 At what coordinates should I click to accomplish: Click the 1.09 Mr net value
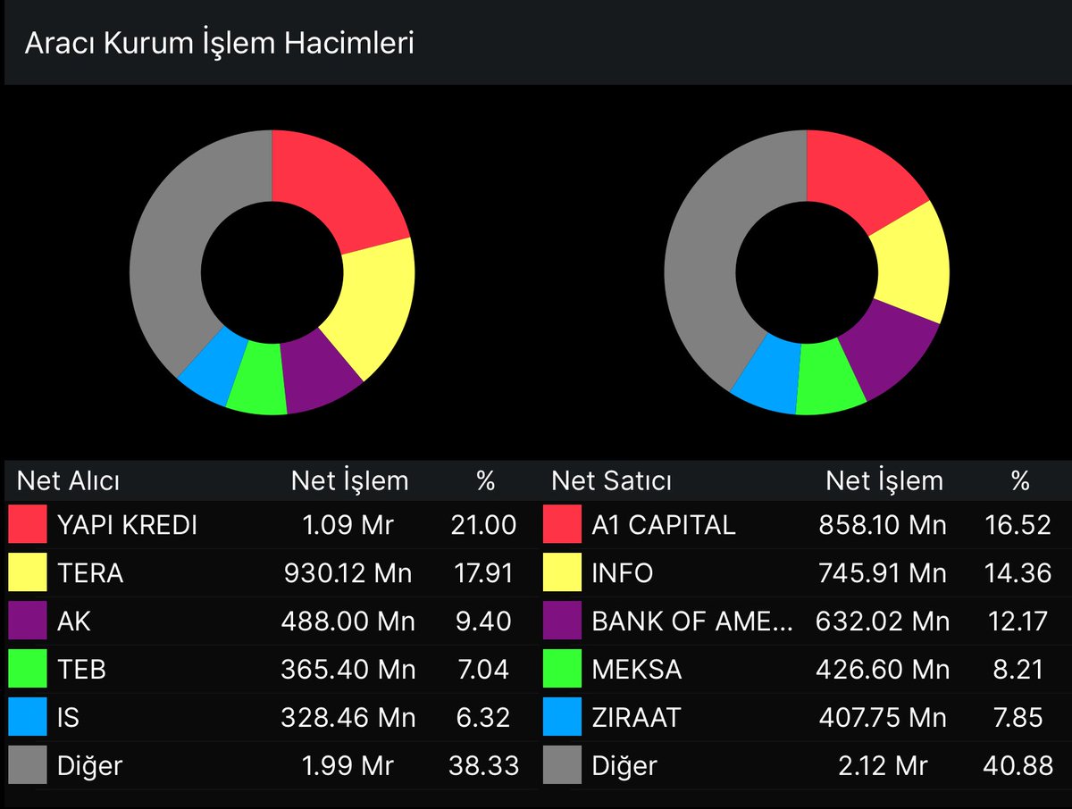(349, 525)
